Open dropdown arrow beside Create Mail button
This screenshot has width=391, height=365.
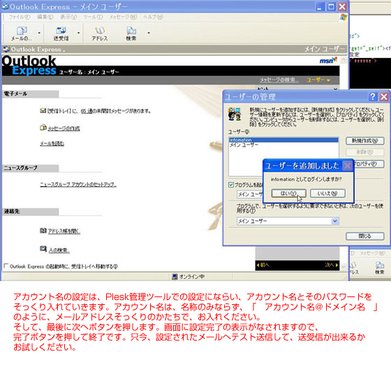(x=39, y=33)
